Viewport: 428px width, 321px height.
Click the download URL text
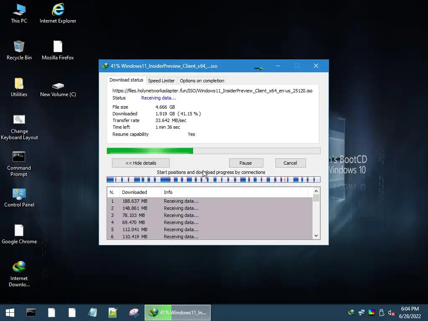(x=212, y=91)
